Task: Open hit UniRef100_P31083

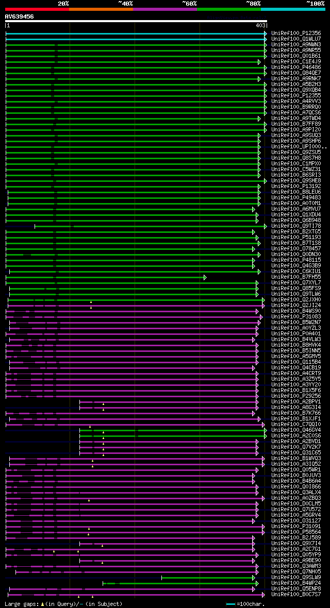Action: click(x=296, y=316)
